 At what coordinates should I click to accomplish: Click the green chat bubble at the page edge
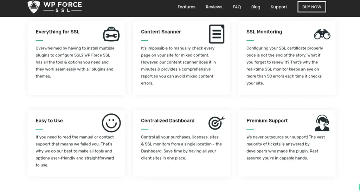(x=358, y=188)
